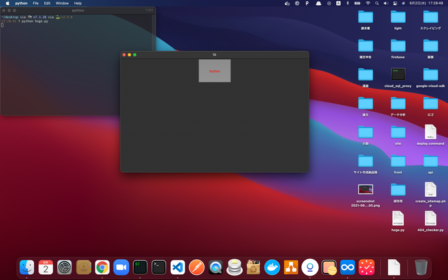Open the Window menu in the menu bar
The height and width of the screenshot is (280, 448).
pos(62,3)
